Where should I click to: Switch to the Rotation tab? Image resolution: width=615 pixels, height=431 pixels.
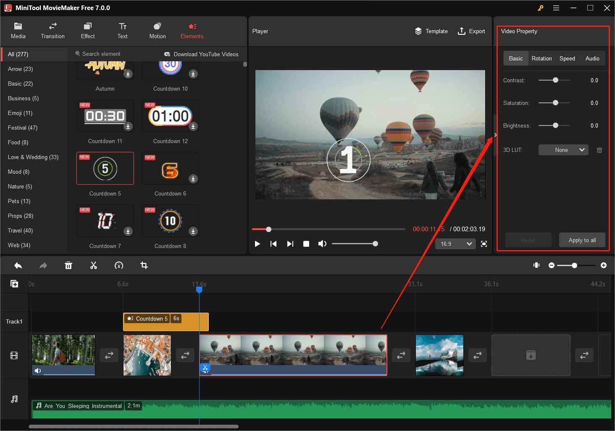pos(541,58)
